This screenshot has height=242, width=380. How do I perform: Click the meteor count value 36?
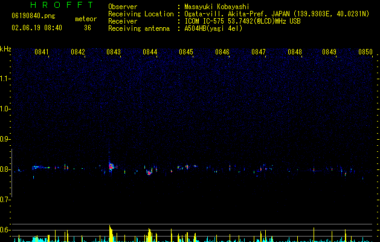click(x=88, y=28)
